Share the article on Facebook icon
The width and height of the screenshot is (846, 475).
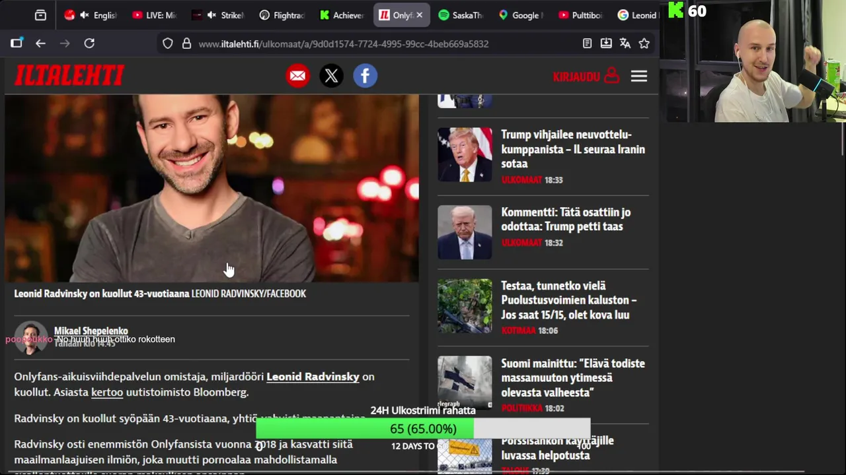[365, 76]
